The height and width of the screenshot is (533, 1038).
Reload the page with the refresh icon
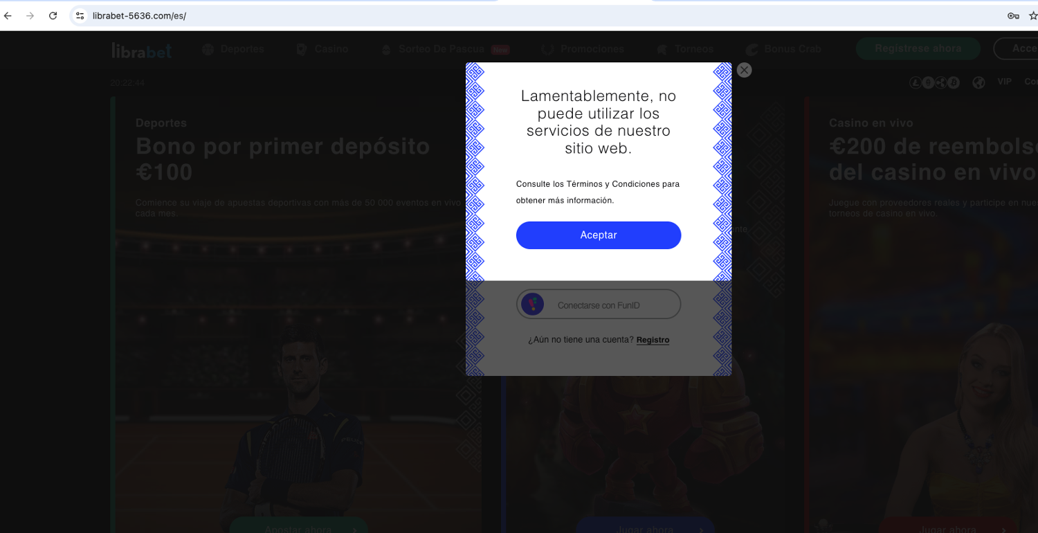(53, 16)
